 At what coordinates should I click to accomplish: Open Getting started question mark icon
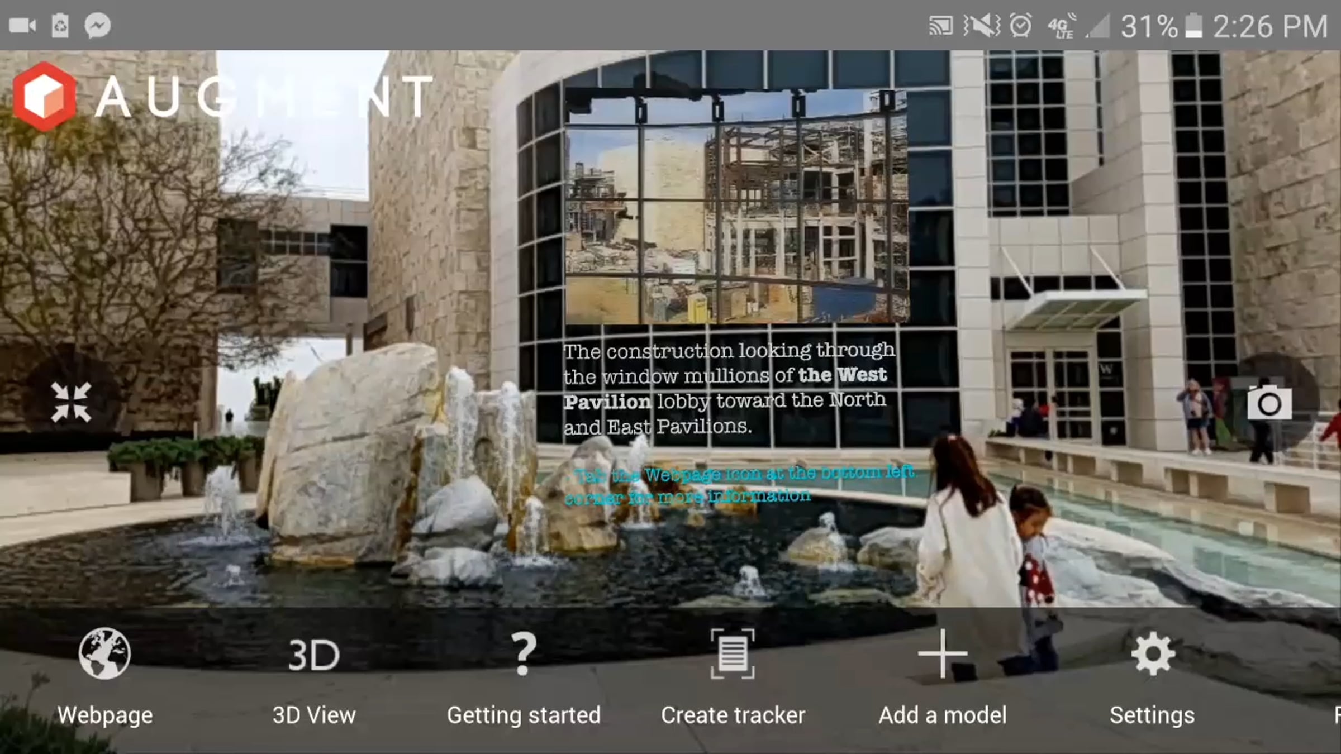524,654
